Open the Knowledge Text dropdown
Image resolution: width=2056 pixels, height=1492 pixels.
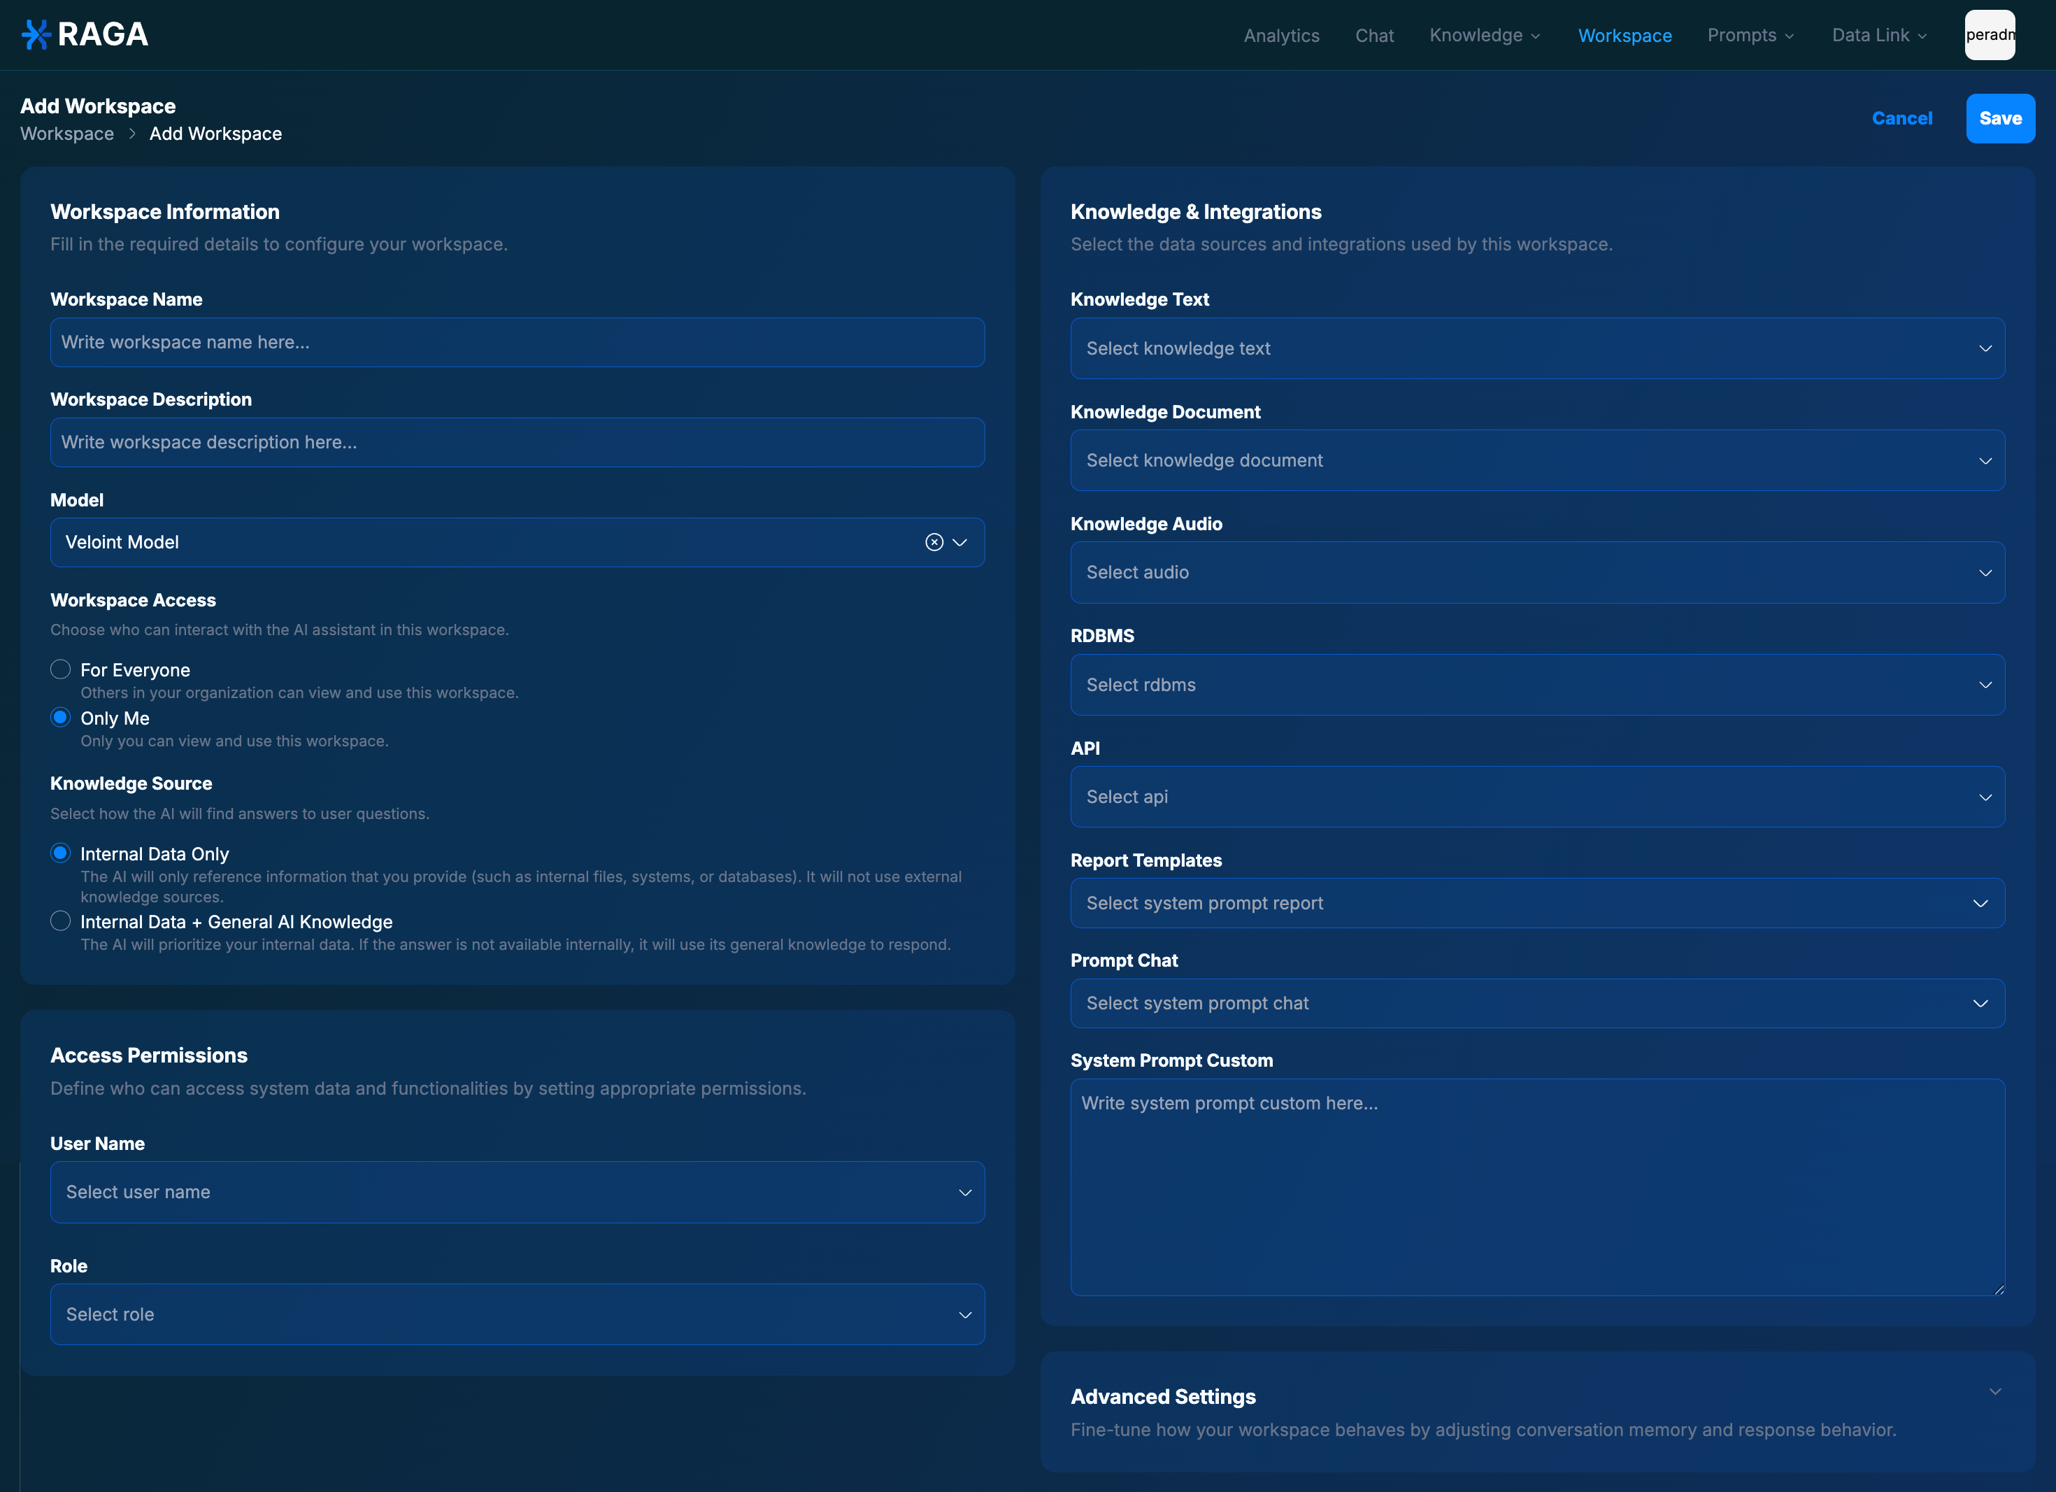pyautogui.click(x=1536, y=348)
